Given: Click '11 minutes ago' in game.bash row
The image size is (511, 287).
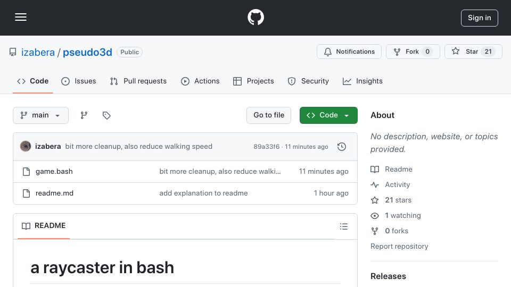Looking at the screenshot, I should (x=324, y=172).
